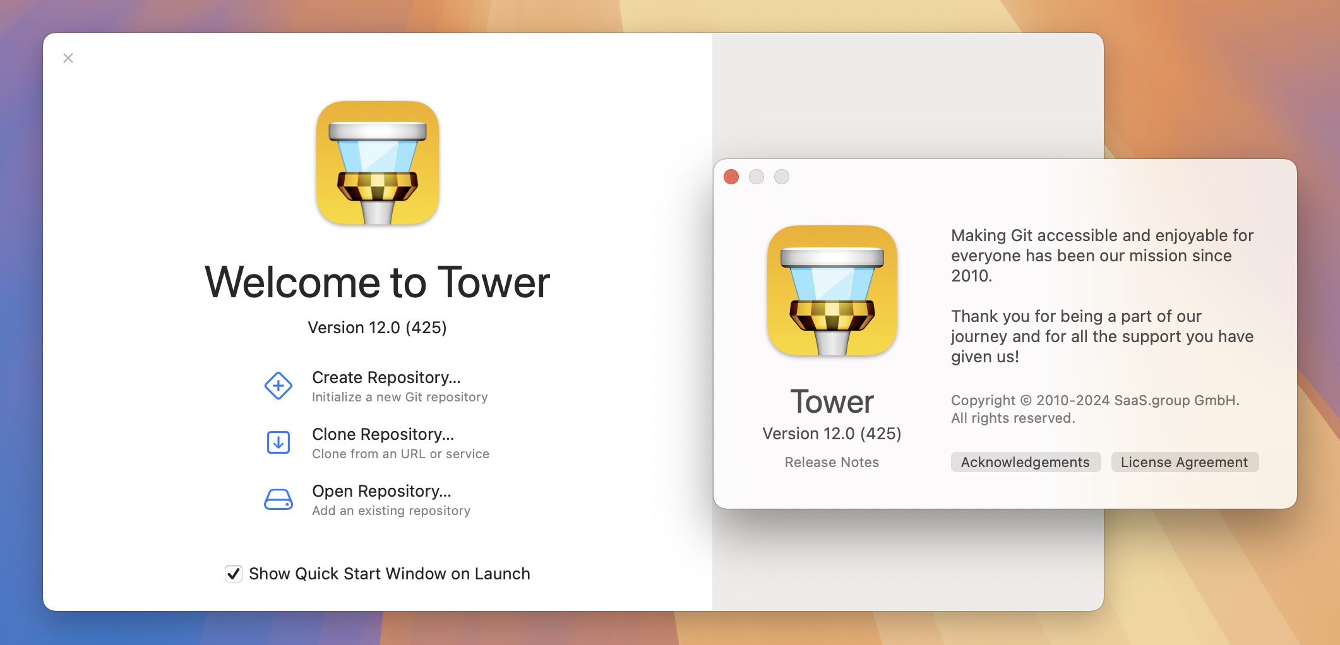Click Version 12.0 (425) in Welcome window
The width and height of the screenshot is (1340, 645).
[378, 328]
